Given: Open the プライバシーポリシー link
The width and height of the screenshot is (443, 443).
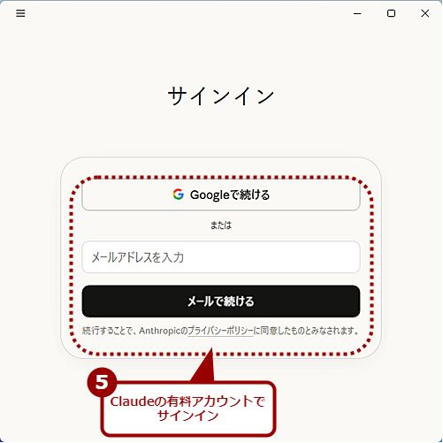Looking at the screenshot, I should point(220,331).
